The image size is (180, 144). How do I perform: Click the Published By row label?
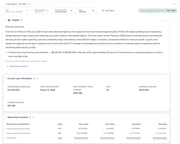(x=11, y=138)
